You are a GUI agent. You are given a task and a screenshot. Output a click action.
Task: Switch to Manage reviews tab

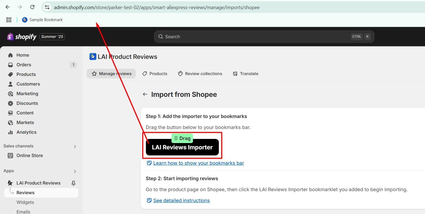pyautogui.click(x=111, y=74)
